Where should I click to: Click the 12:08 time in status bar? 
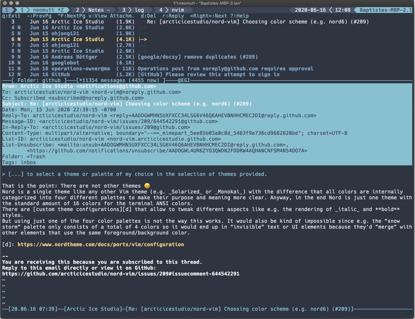[343, 10]
